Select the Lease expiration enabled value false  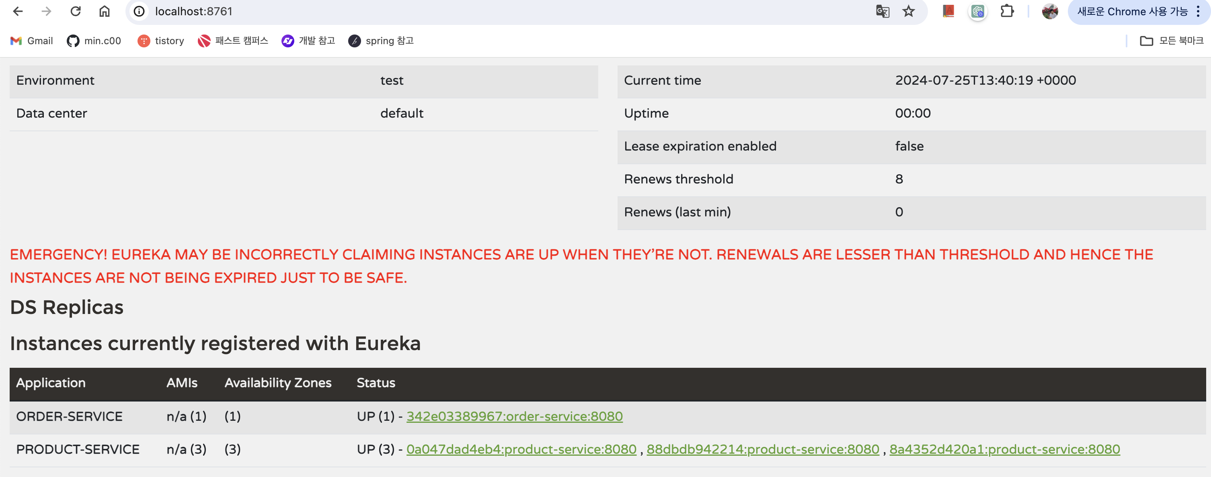(x=909, y=146)
